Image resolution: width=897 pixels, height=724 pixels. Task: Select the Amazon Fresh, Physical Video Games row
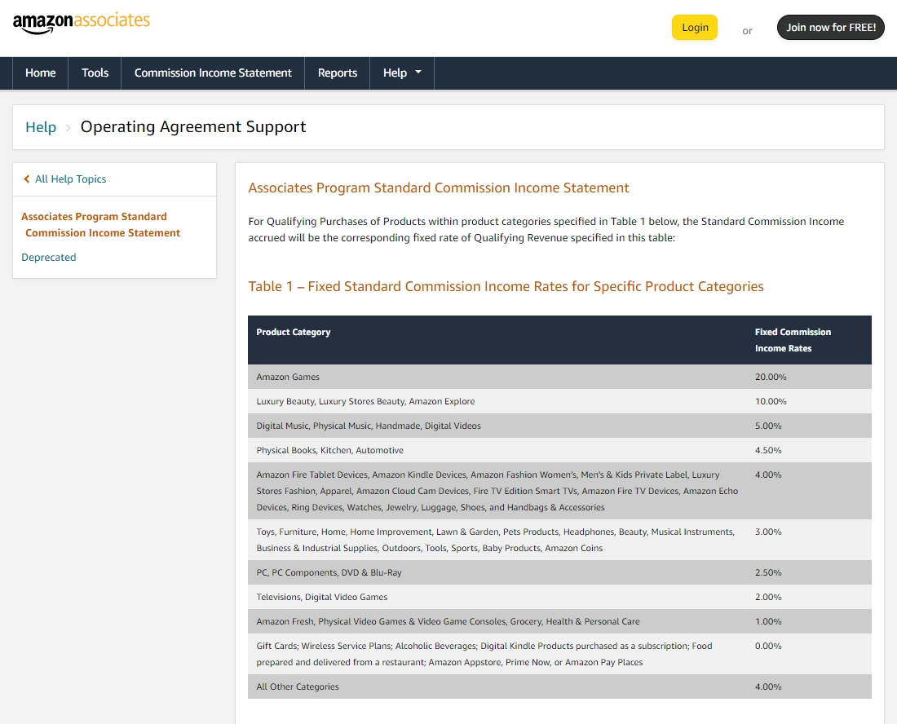point(559,621)
